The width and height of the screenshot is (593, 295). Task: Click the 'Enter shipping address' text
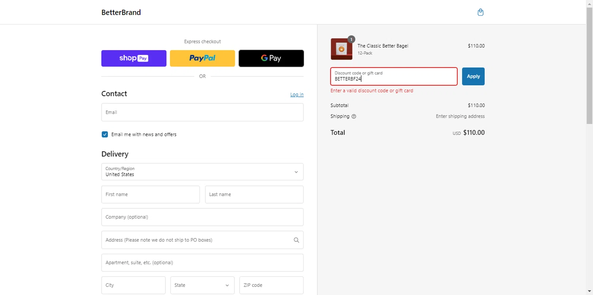coord(460,116)
